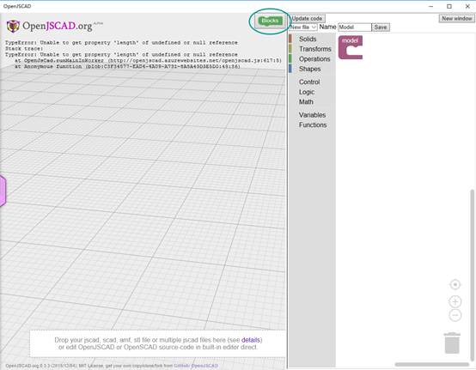Click the Shapes blue color swatch

tap(290, 69)
